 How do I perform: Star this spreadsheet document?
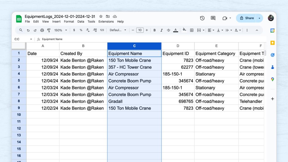[x=101, y=17]
